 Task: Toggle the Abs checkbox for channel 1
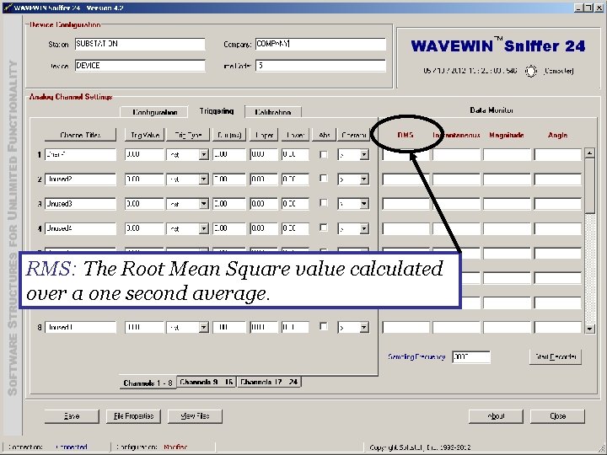pos(324,154)
